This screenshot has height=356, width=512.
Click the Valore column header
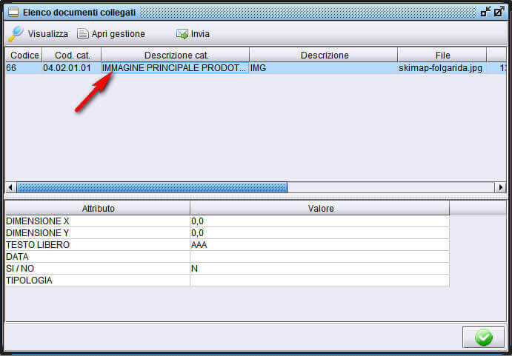coord(320,209)
